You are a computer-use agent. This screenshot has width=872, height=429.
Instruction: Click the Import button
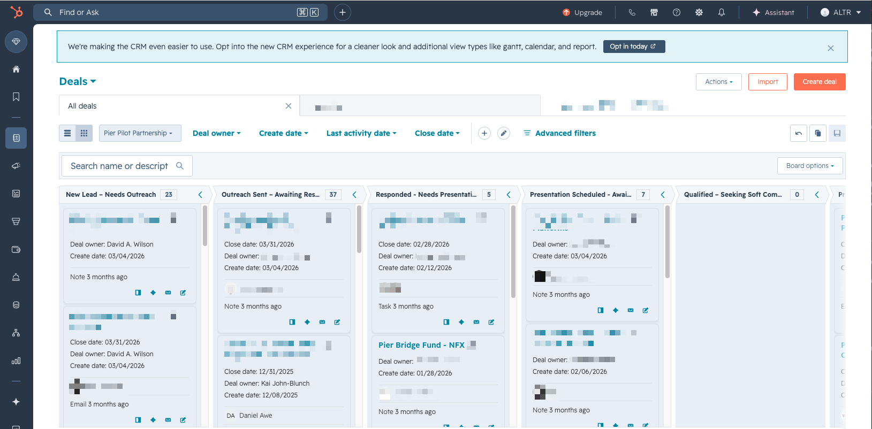click(768, 82)
